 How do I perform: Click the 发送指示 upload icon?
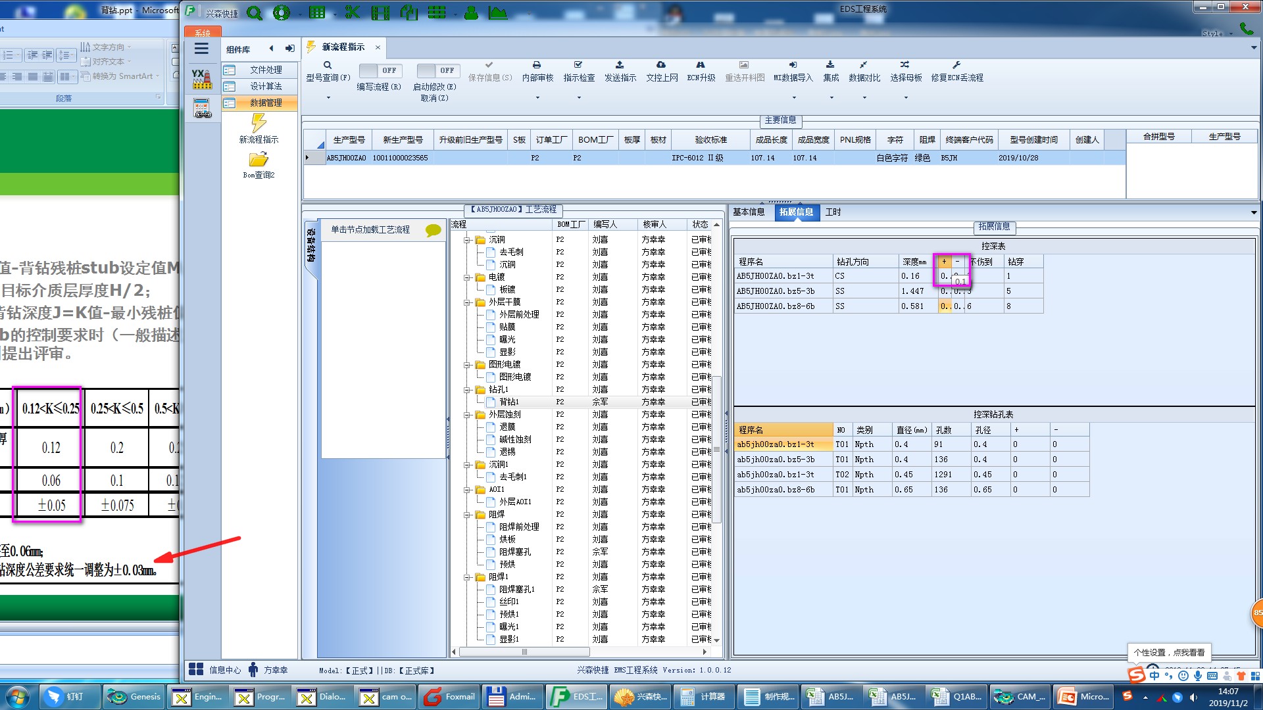619,65
